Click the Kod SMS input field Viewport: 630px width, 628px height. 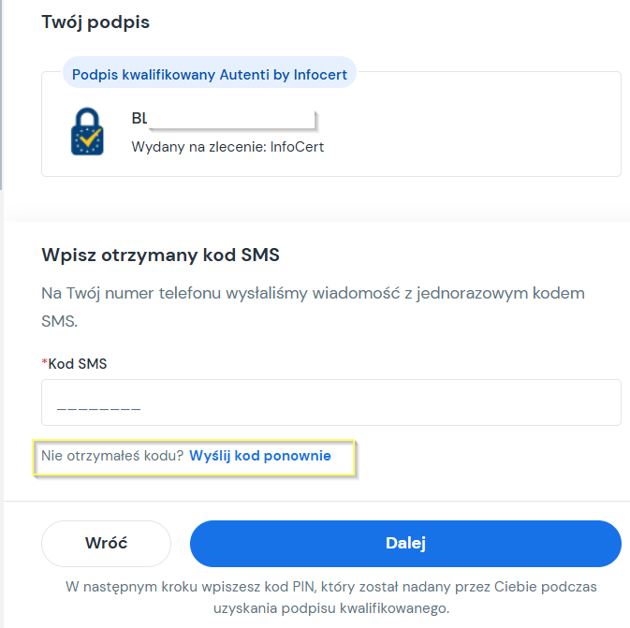(331, 402)
